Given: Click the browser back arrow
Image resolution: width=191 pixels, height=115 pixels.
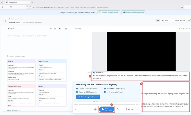Looking at the screenshot, I should [x=3, y=7].
